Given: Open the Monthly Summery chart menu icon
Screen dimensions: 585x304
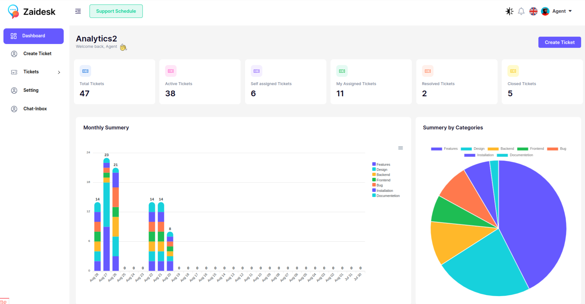Looking at the screenshot, I should (400, 148).
